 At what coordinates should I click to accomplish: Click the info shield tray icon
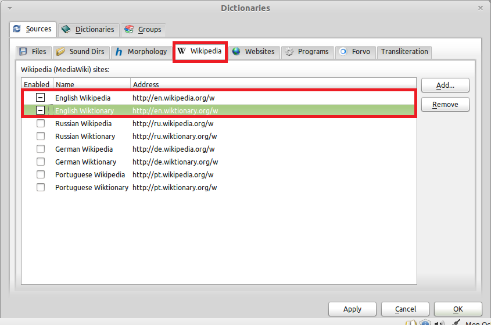point(425,323)
